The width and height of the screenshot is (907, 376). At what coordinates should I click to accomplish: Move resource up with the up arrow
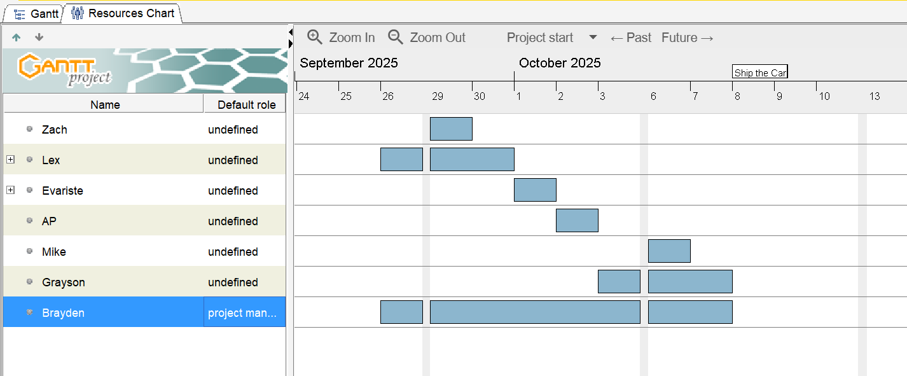click(17, 38)
